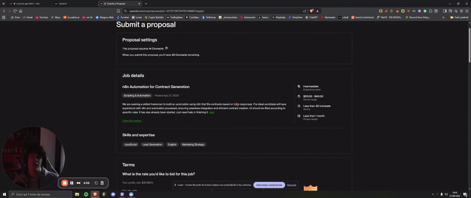Open the browser hamburger menu

467,11
